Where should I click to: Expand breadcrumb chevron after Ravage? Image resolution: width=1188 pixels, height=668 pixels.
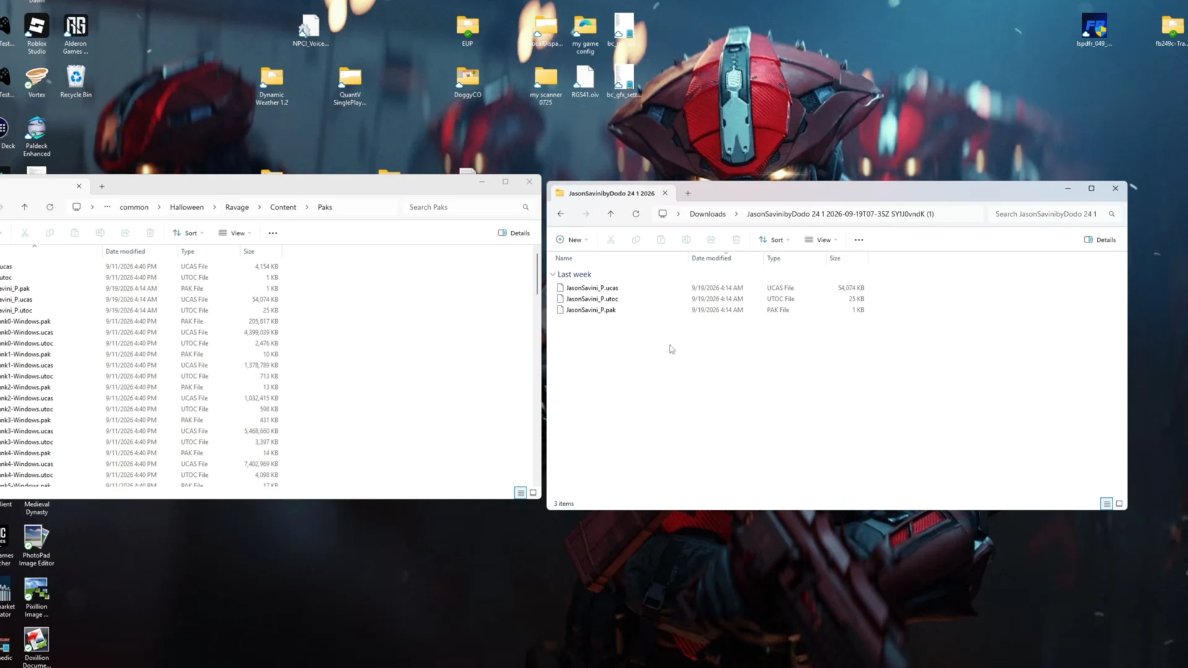[259, 207]
